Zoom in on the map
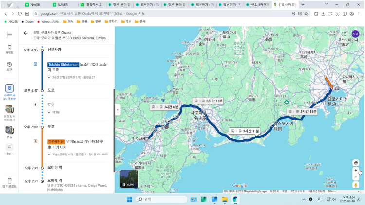The height and width of the screenshot is (205, 365). pos(356,171)
